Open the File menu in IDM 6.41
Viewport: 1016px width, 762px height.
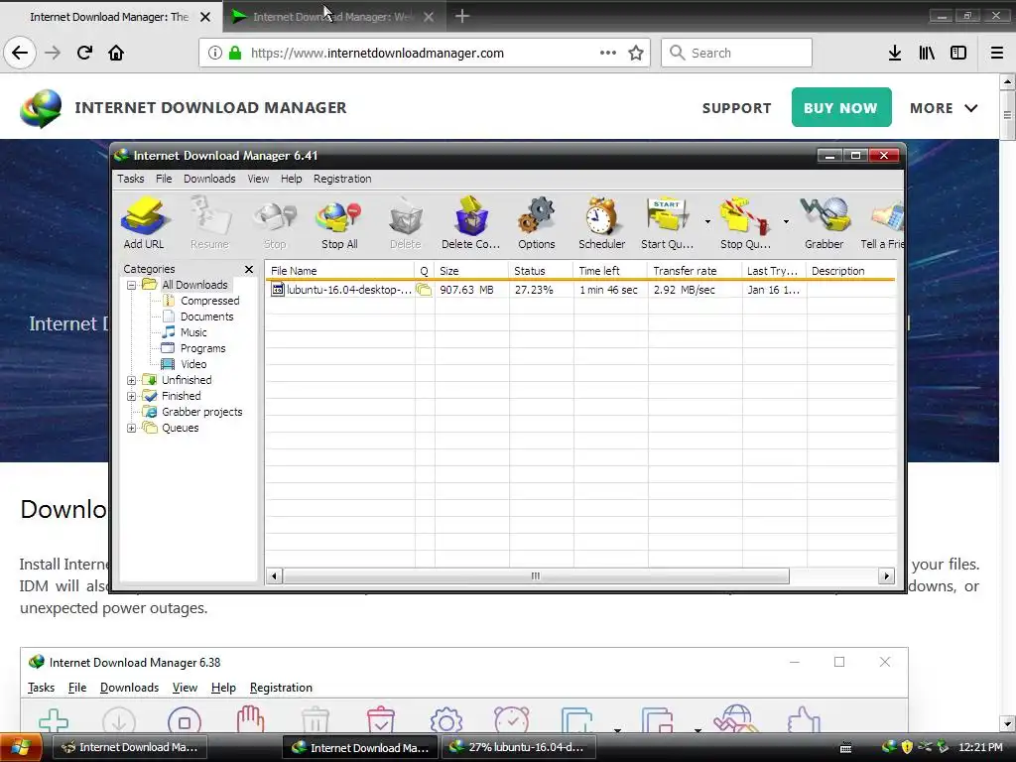click(164, 179)
